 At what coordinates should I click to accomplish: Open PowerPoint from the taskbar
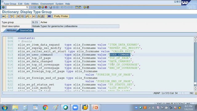(96, 108)
